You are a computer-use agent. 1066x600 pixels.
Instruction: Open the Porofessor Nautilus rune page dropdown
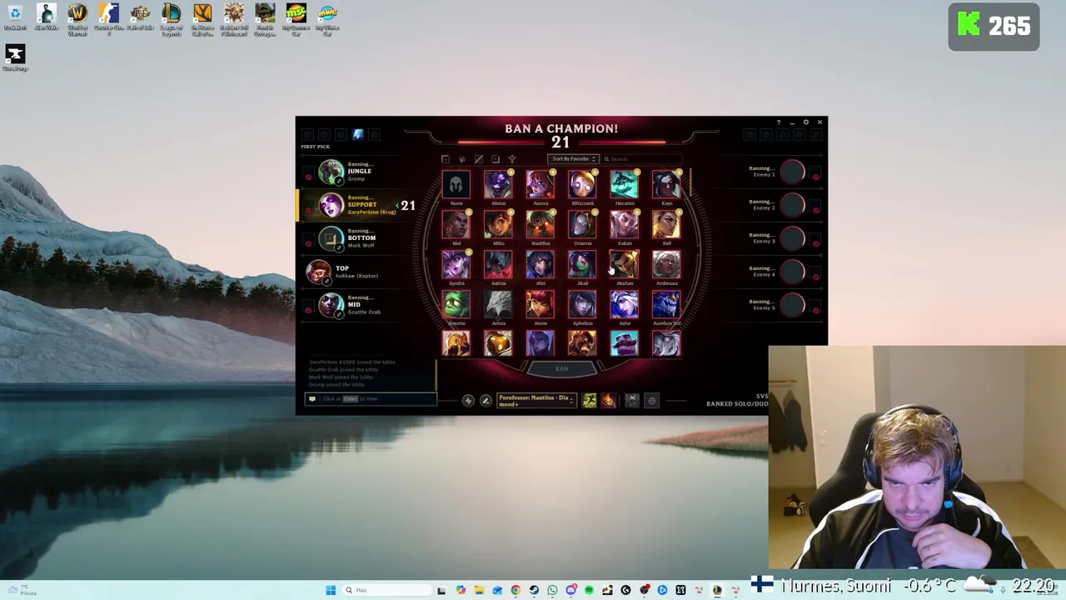535,401
